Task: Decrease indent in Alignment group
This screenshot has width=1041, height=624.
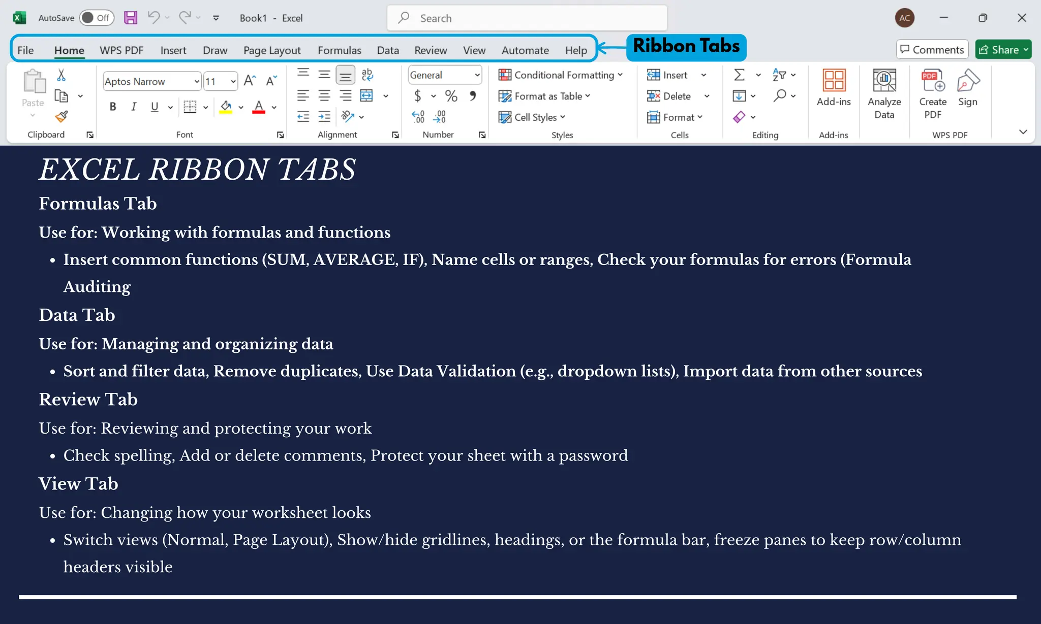Action: 303,117
